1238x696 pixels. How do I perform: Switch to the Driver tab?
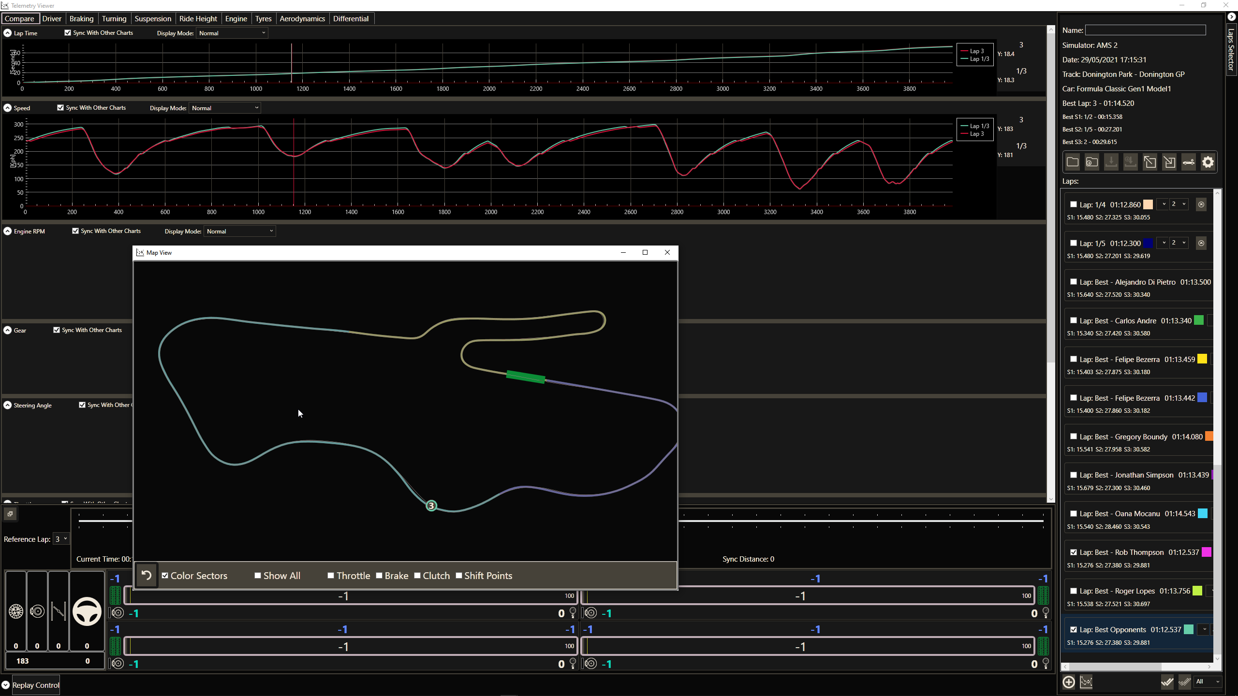tap(52, 18)
